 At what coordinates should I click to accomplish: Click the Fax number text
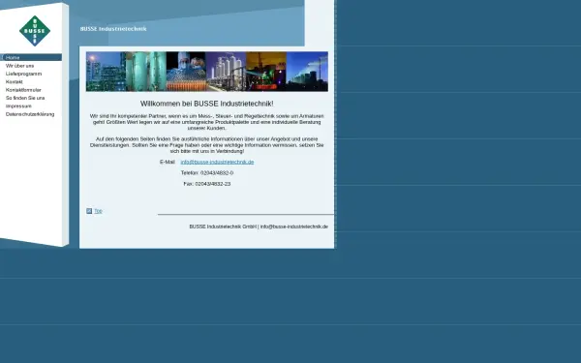coord(207,184)
